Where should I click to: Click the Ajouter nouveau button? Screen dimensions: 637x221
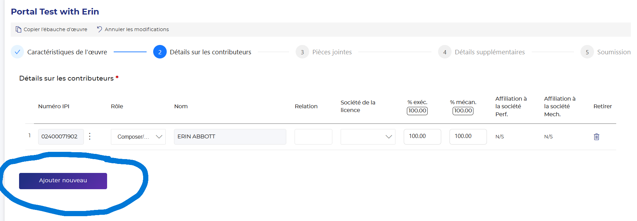coord(63,181)
